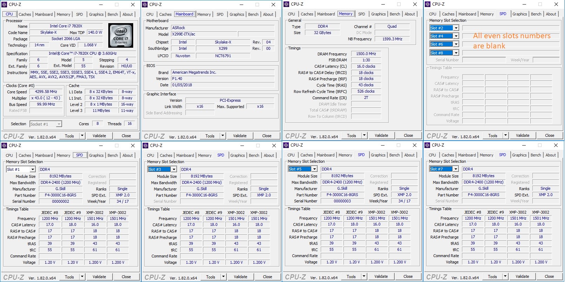Select Bench tab in the Slot #2 window
Screen dimensions: 565x282
[536, 14]
